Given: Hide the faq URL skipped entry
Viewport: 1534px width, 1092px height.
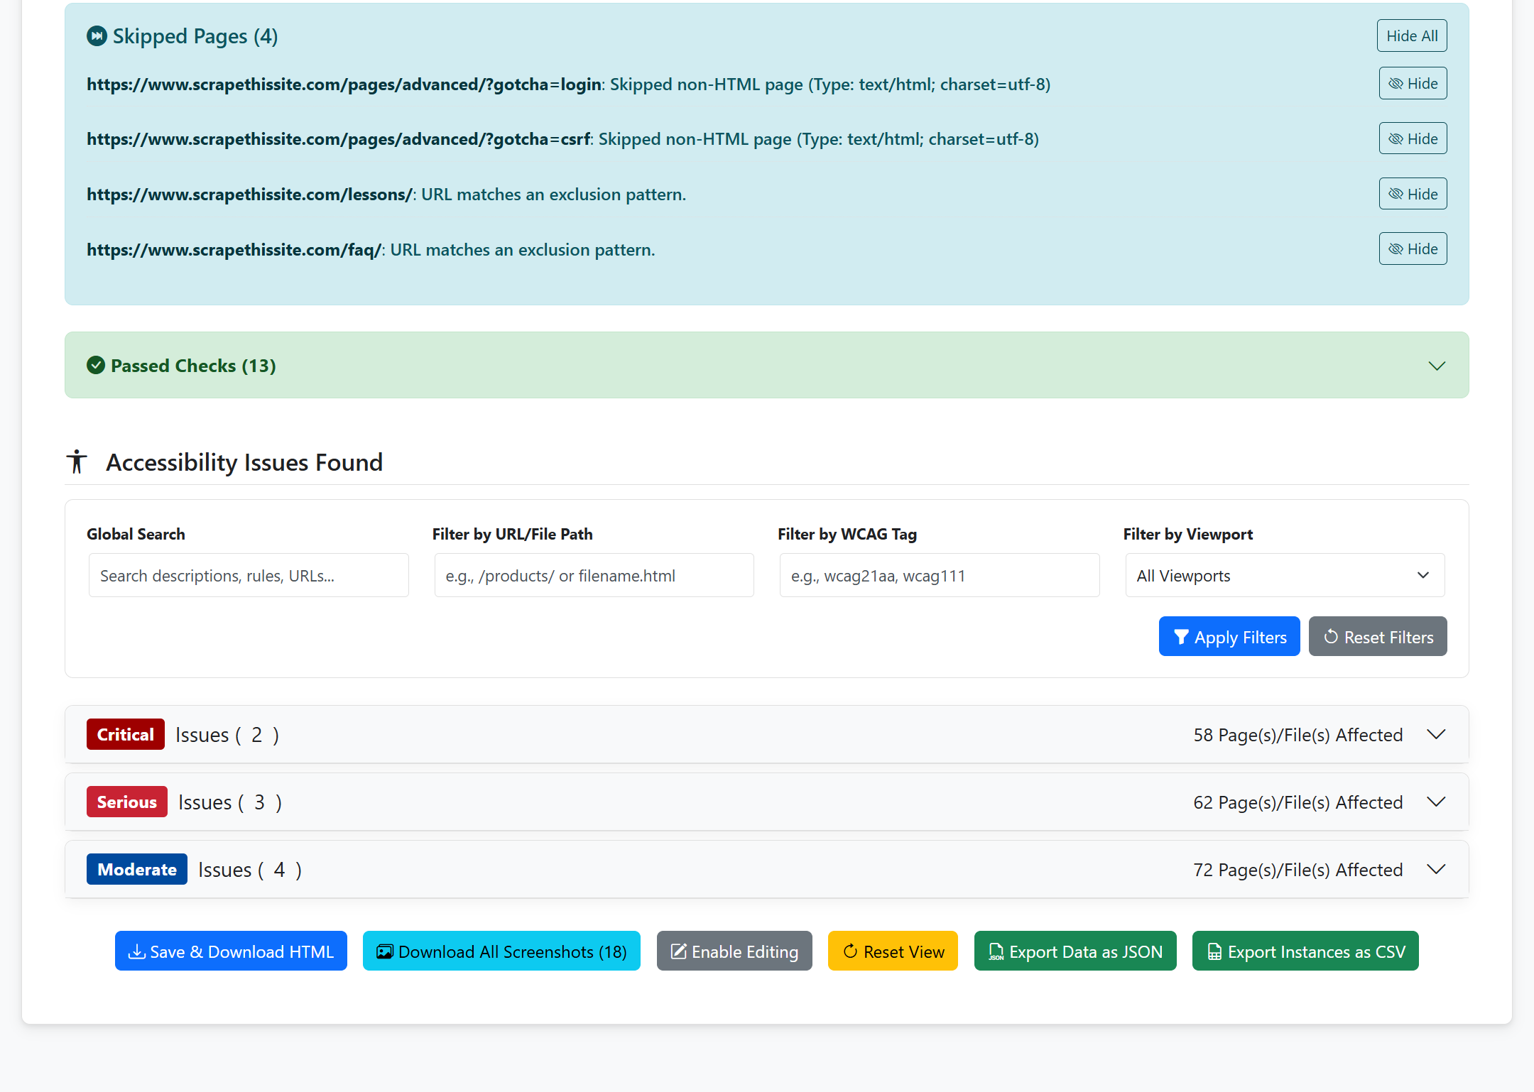Looking at the screenshot, I should pyautogui.click(x=1413, y=249).
